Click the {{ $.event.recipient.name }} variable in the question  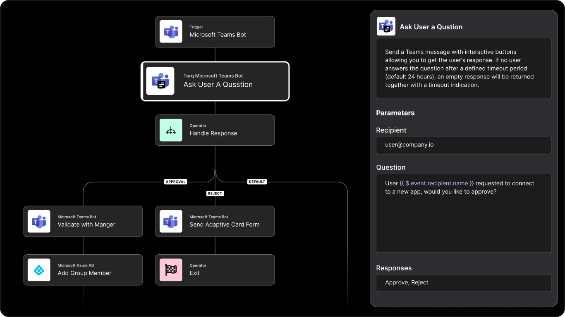437,183
